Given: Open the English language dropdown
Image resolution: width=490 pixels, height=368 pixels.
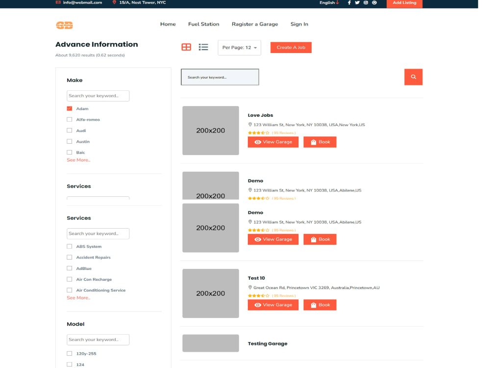Looking at the screenshot, I should [329, 2].
